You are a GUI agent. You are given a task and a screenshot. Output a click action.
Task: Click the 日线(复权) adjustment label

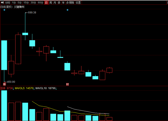tap(6, 7)
